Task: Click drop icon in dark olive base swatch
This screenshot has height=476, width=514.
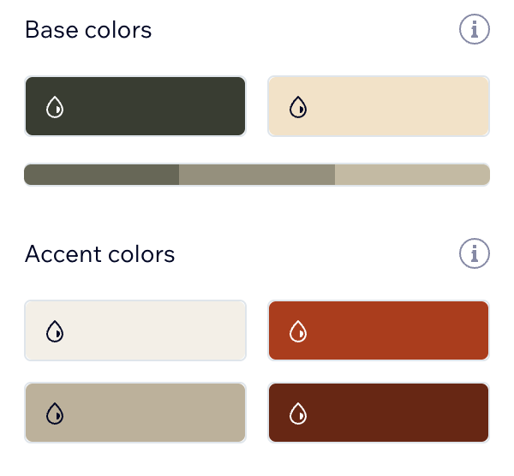Action: [55, 107]
